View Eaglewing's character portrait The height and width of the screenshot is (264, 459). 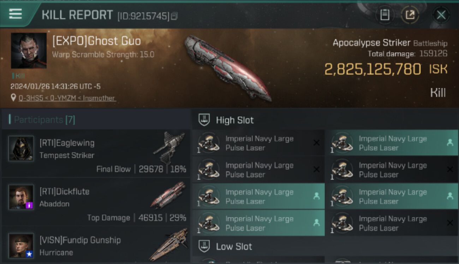(x=21, y=149)
